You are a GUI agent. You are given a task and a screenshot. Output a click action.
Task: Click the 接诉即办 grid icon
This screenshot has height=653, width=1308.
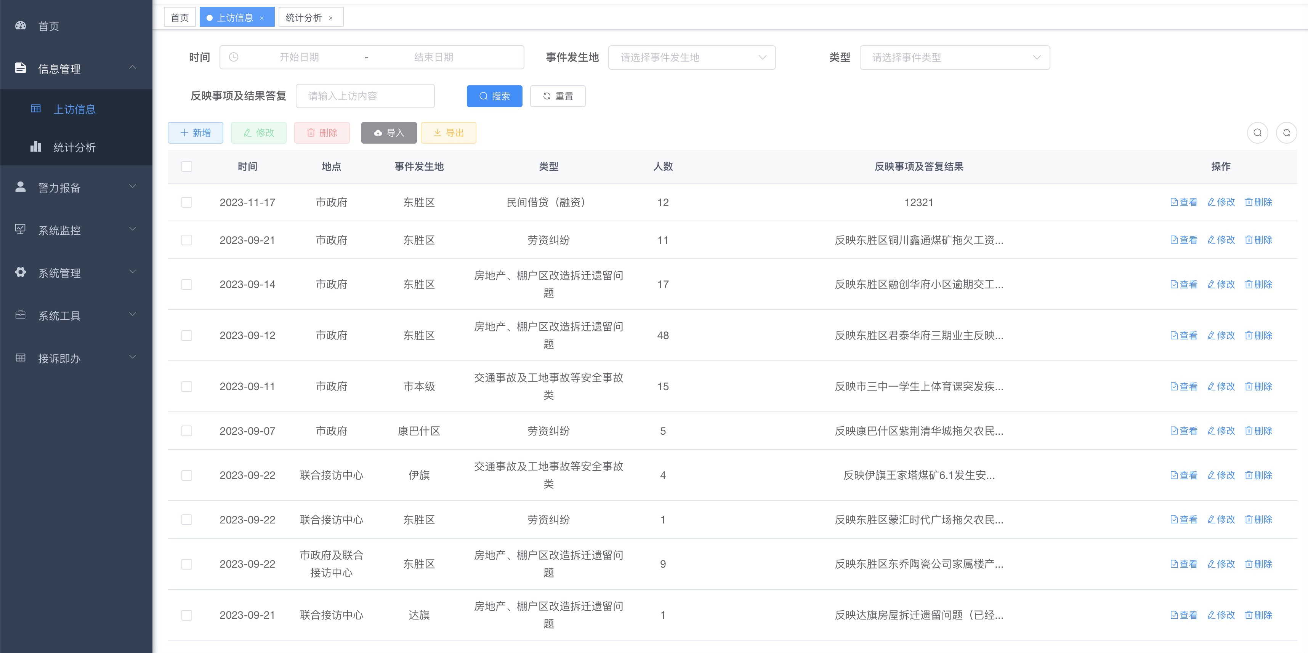20,357
